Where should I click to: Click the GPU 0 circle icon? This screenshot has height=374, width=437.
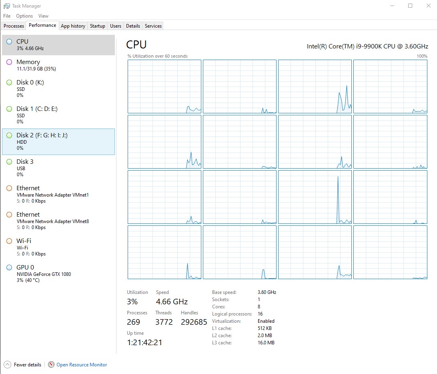coord(9,267)
